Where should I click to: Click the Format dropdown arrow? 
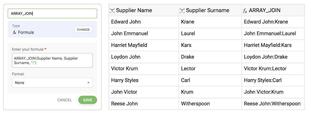click(x=88, y=83)
